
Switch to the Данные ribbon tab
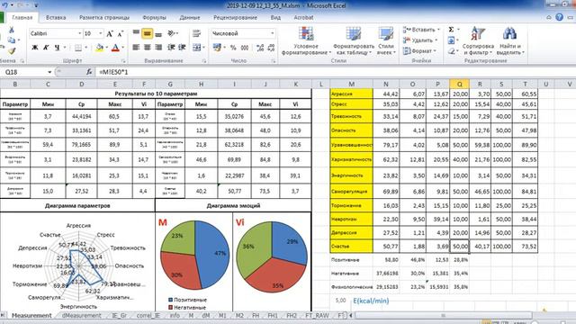[190, 17]
